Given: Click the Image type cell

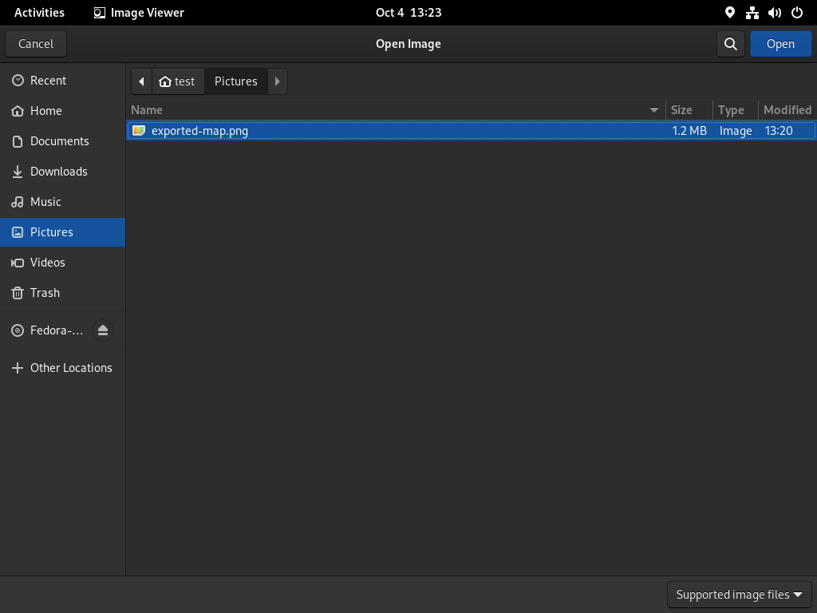Looking at the screenshot, I should tap(736, 131).
